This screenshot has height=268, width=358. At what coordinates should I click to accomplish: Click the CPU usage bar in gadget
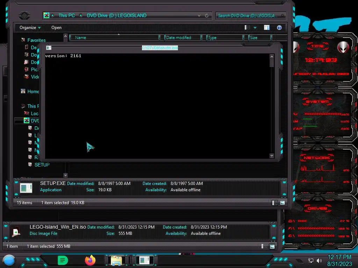pyautogui.click(x=323, y=114)
